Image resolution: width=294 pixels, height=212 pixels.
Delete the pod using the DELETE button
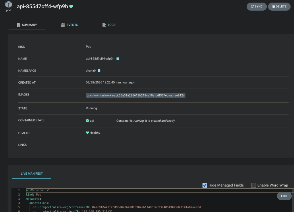(279, 7)
